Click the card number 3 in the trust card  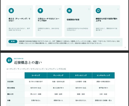point(89,9)
